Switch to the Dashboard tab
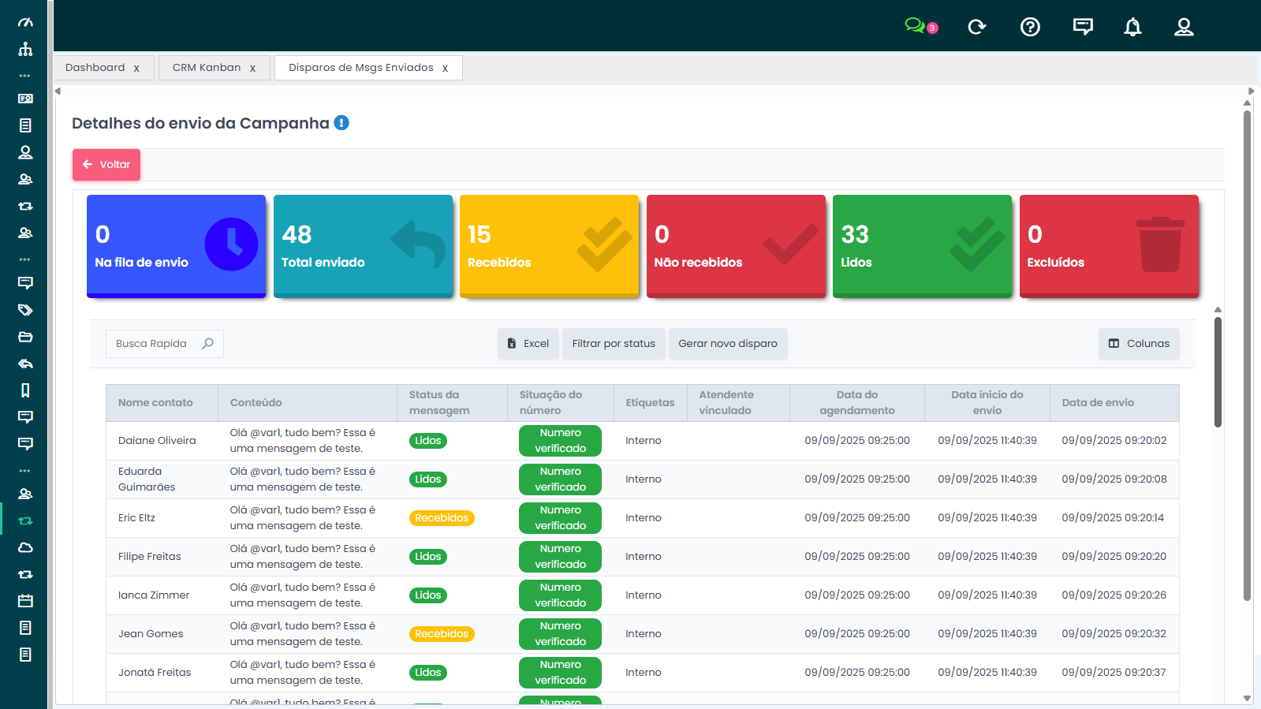Viewport: 1261px width, 709px height. pyautogui.click(x=95, y=68)
